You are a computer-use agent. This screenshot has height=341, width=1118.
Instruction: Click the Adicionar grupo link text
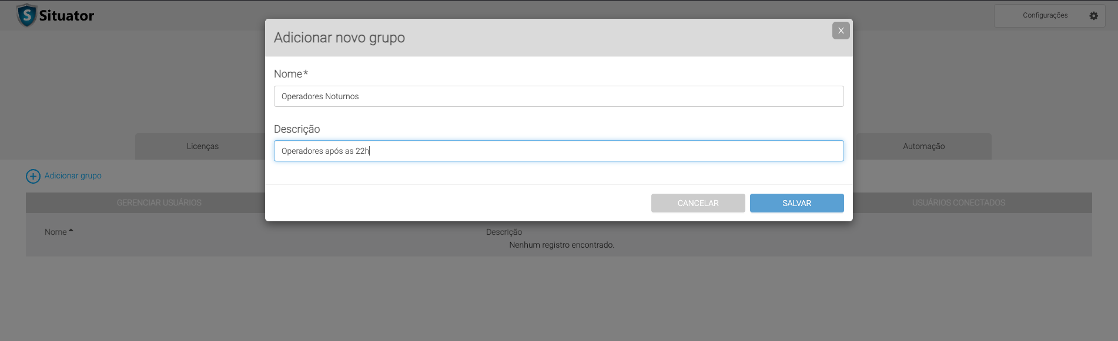tap(73, 175)
